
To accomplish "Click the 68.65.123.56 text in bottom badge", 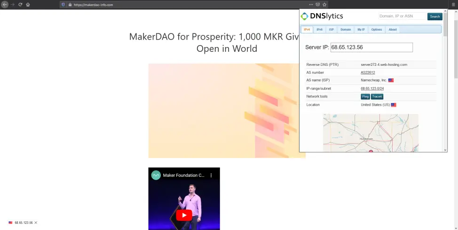I will (x=24, y=222).
